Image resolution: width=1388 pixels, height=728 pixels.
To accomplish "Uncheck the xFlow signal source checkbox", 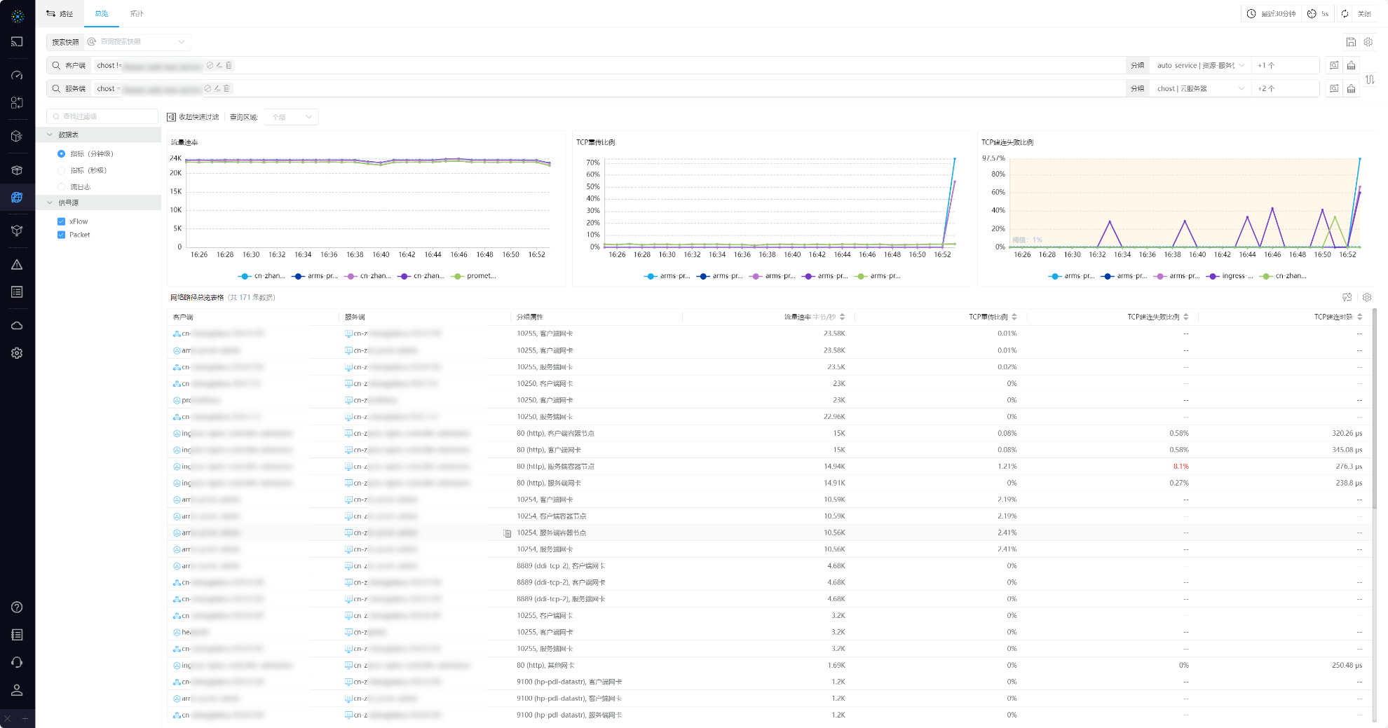I will click(61, 221).
